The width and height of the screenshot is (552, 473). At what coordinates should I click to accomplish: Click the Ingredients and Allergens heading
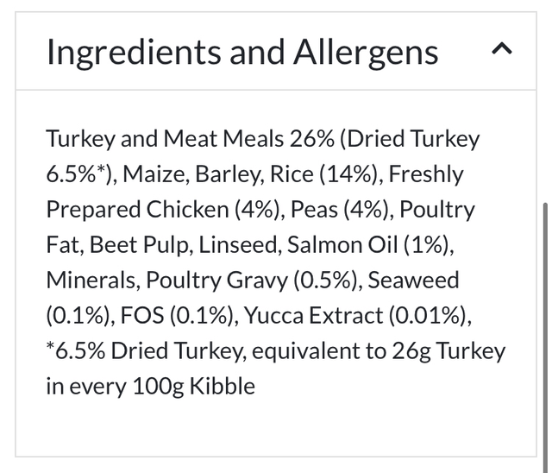pyautogui.click(x=242, y=53)
